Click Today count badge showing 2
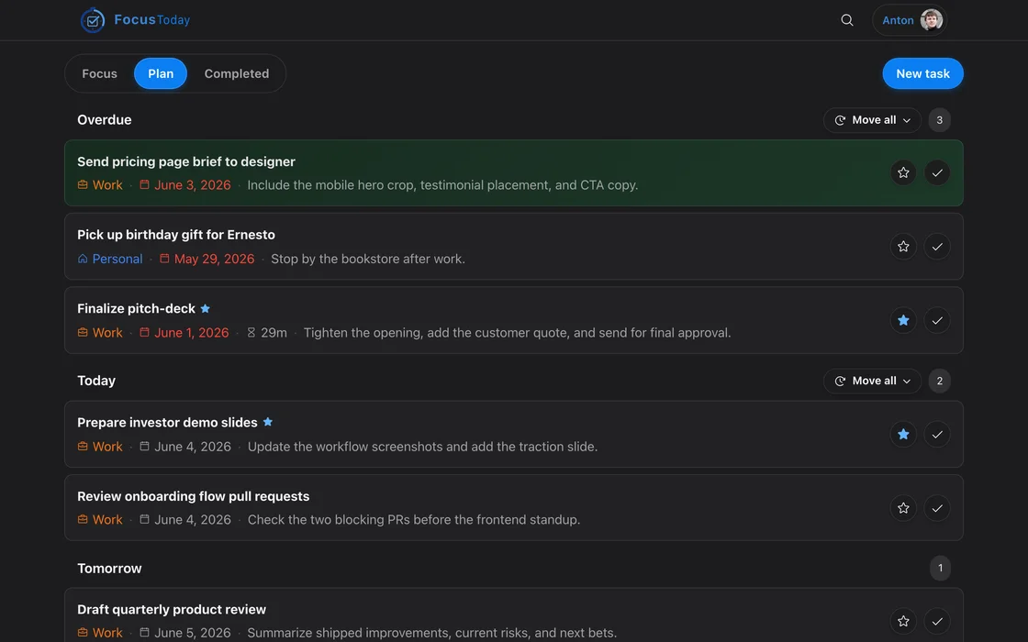 [x=940, y=381]
